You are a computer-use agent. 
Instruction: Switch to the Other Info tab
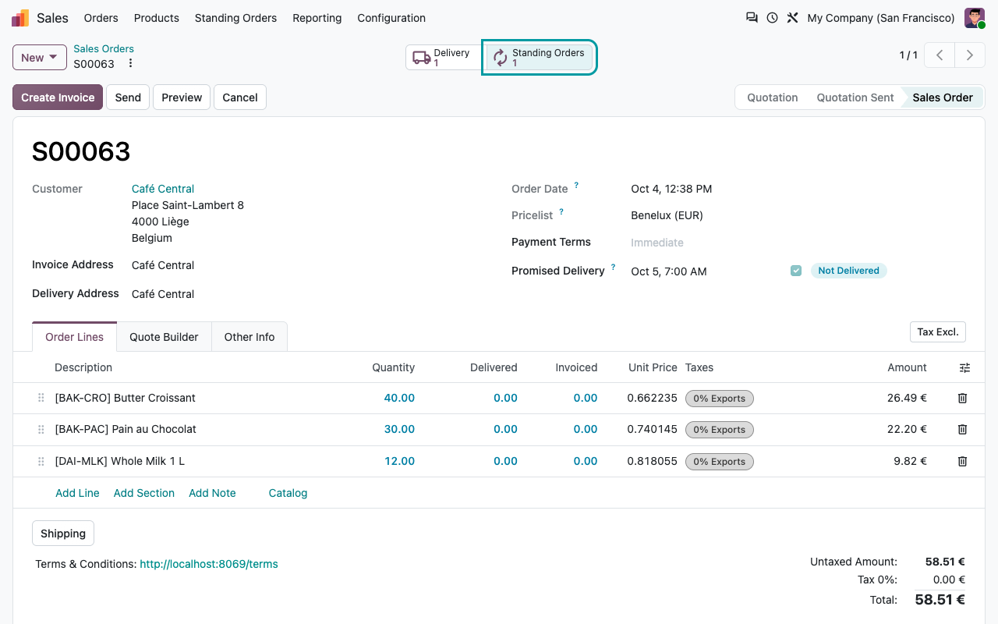[x=249, y=337]
